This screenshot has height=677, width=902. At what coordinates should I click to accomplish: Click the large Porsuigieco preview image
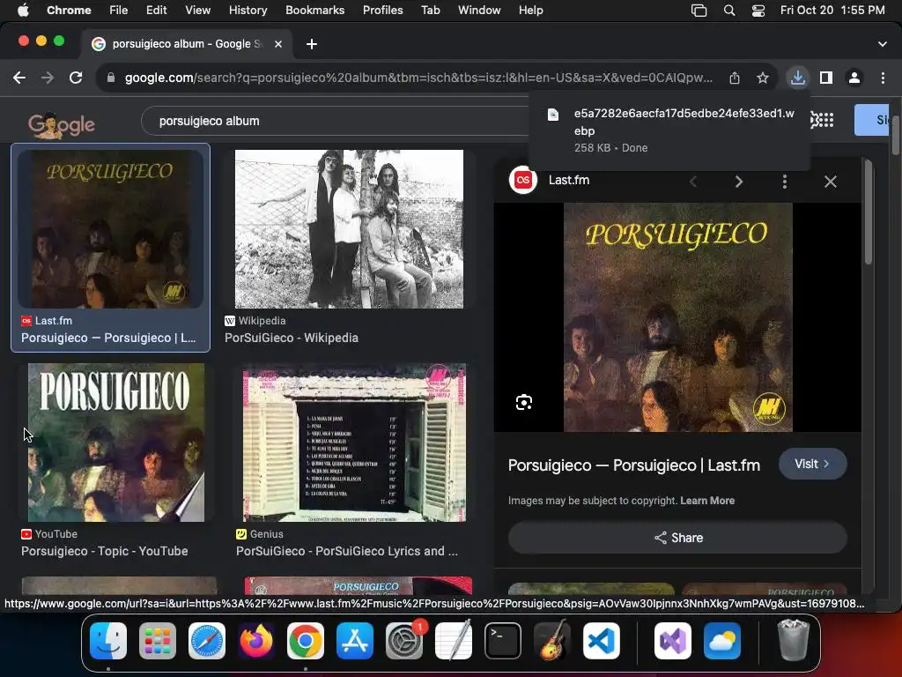click(x=677, y=317)
